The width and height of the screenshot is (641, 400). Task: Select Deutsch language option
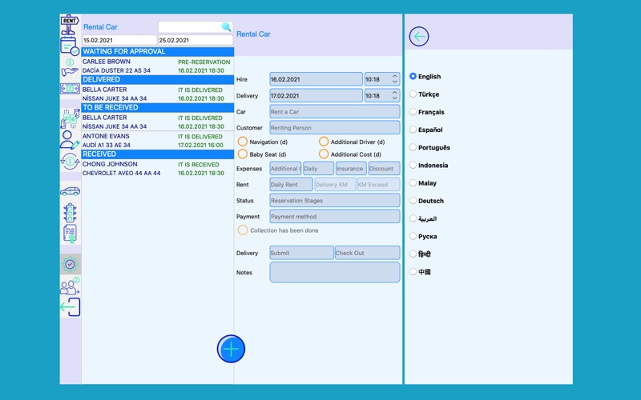(426, 201)
